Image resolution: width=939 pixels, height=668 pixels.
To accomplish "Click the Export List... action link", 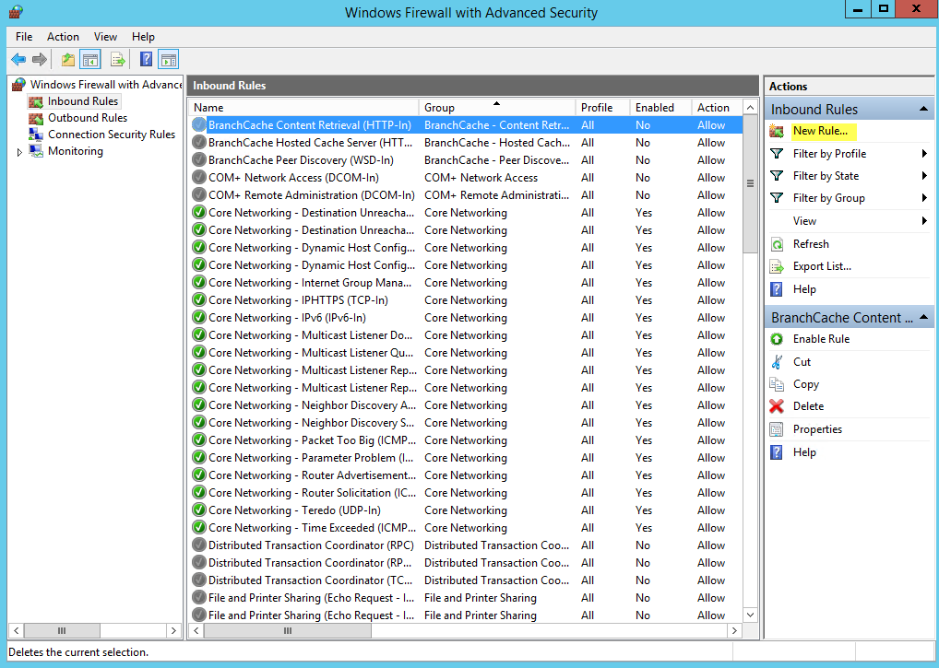I will [x=822, y=266].
